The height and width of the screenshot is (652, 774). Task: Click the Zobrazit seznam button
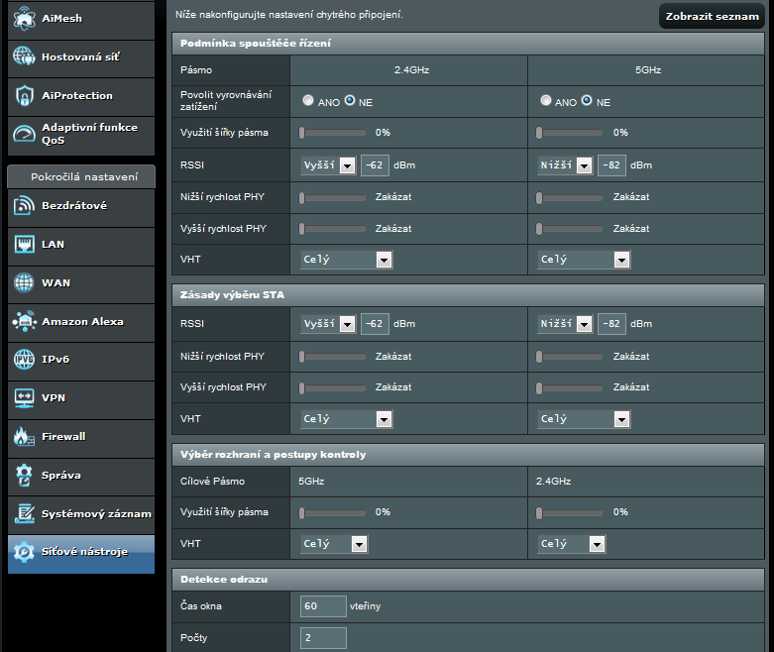point(713,17)
